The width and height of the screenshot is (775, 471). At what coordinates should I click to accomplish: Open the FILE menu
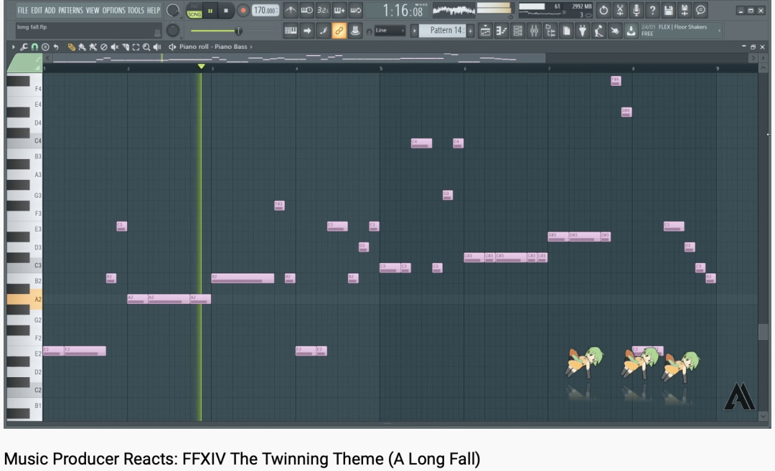[23, 10]
